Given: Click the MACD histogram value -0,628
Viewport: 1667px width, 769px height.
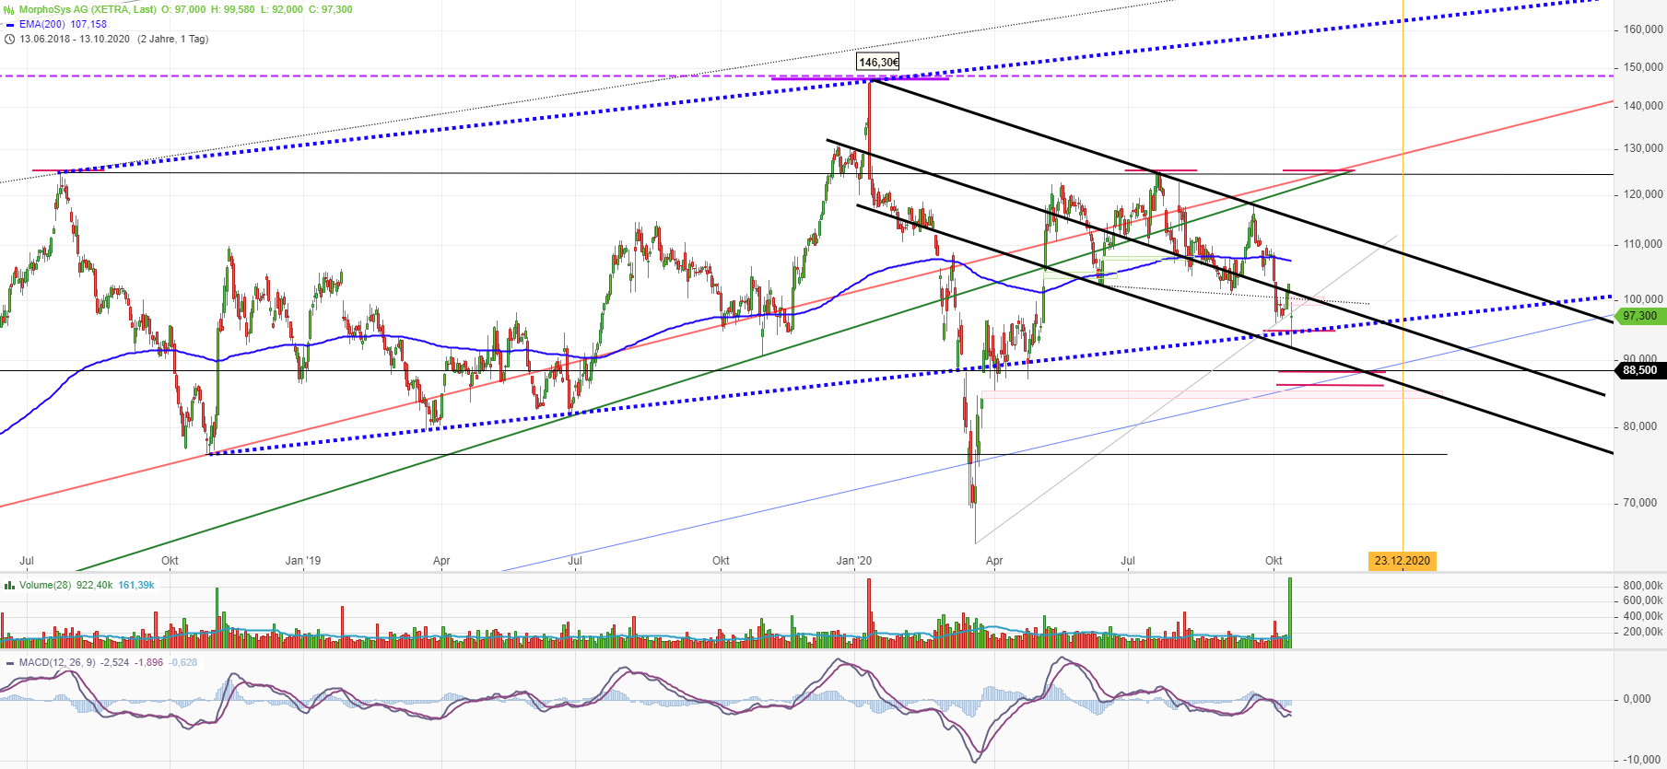Looking at the screenshot, I should click(183, 662).
